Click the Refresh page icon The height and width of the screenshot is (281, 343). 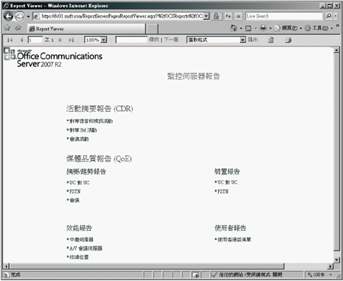228,16
